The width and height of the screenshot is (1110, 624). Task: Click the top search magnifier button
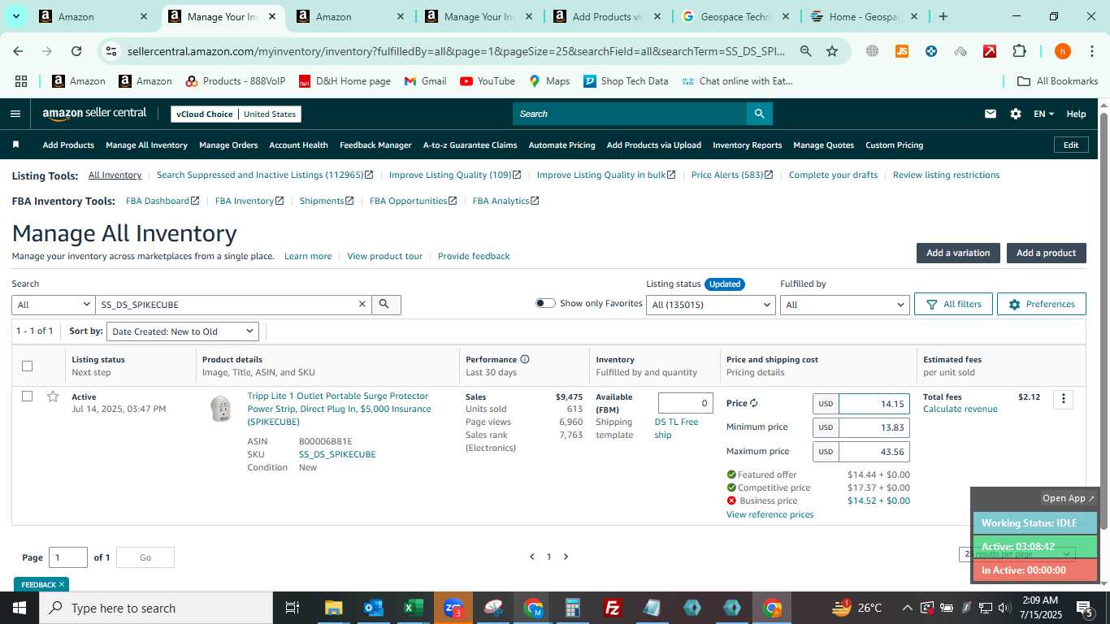coord(759,114)
